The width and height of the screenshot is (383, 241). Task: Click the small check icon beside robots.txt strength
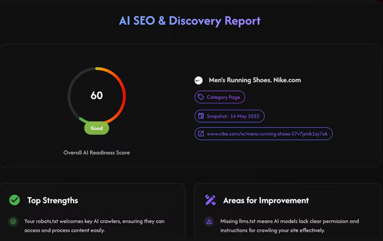13,221
